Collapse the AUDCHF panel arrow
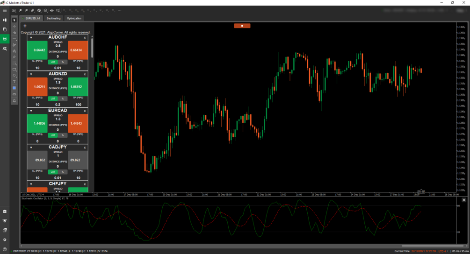 tap(31, 38)
